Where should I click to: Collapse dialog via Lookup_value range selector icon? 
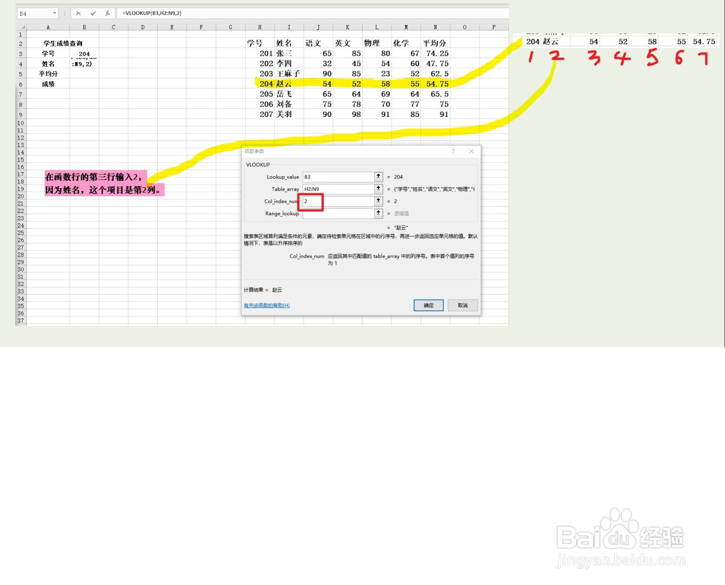[378, 177]
